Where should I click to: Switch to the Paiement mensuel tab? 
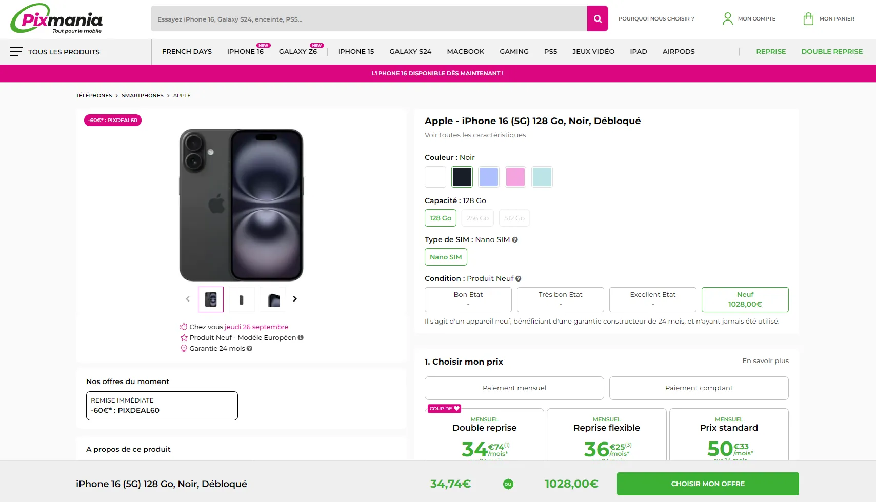pos(514,388)
